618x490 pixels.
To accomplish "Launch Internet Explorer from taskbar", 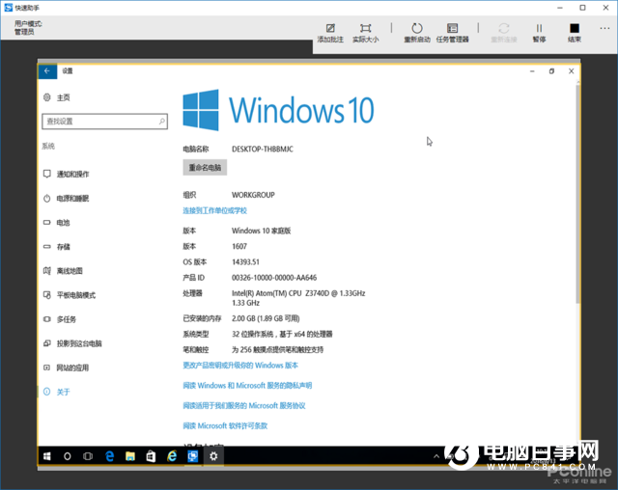I will 172,456.
